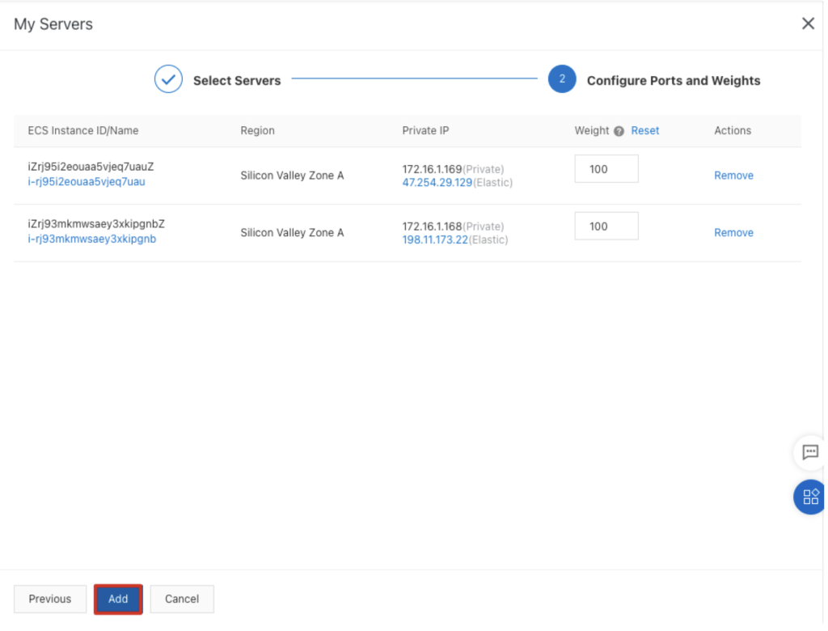
Task: Click the Private IP column header
Action: pyautogui.click(x=425, y=130)
